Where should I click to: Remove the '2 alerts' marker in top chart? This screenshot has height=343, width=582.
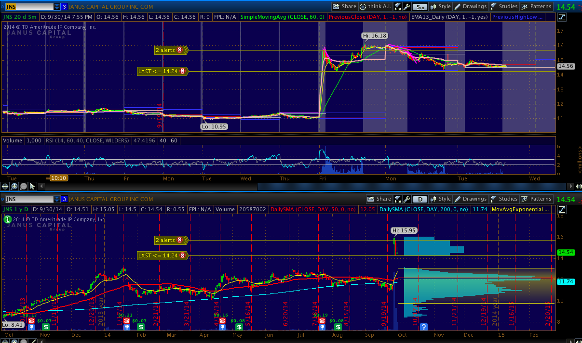pyautogui.click(x=180, y=50)
